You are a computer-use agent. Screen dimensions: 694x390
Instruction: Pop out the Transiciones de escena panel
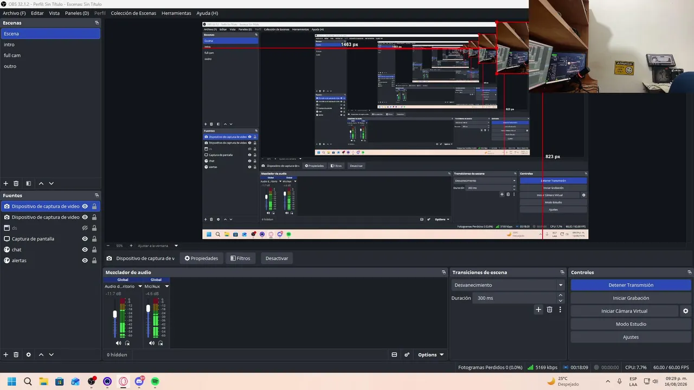tap(562, 272)
